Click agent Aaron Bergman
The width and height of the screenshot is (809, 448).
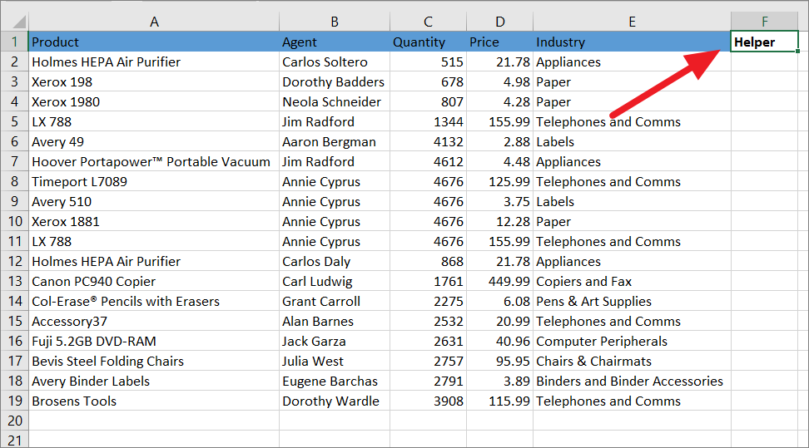335,141
